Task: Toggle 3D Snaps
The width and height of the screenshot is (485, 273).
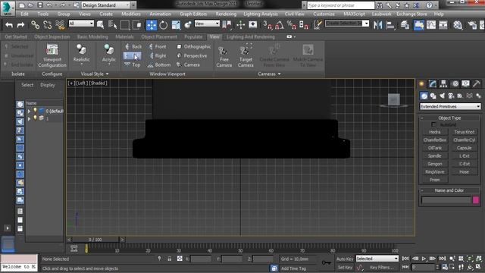Action: 267,25
